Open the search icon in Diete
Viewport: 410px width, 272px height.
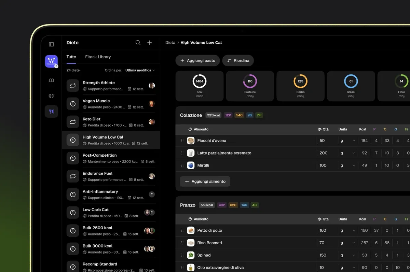(x=138, y=43)
